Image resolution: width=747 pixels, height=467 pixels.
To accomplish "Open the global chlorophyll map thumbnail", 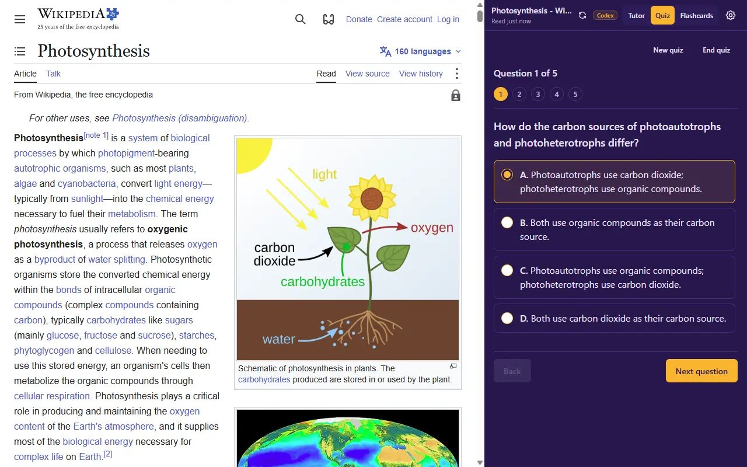I will pos(348,438).
